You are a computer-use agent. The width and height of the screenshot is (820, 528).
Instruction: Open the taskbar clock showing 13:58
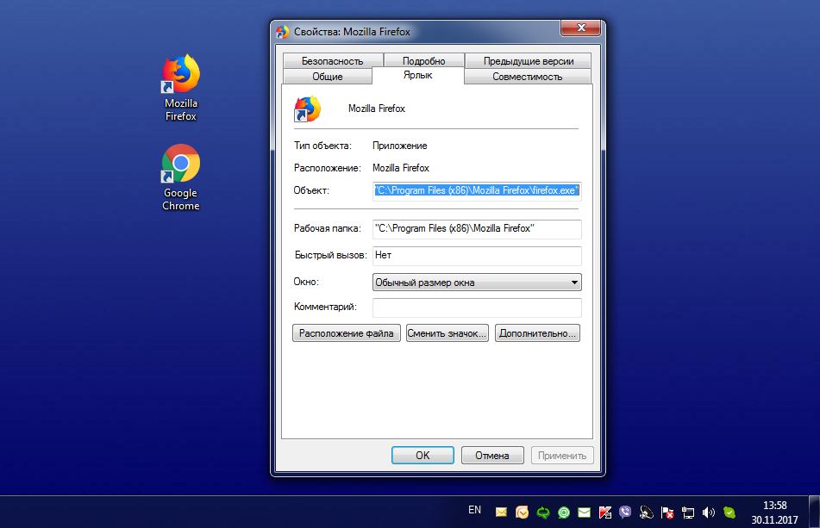coord(774,512)
